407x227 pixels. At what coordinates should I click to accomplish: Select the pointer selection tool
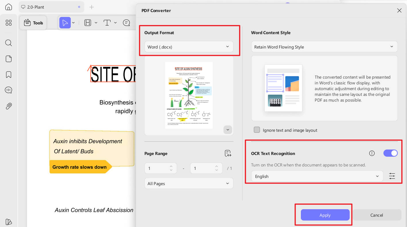pos(65,22)
